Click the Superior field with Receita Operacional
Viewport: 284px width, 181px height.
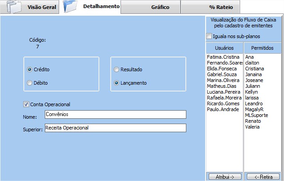coord(115,128)
